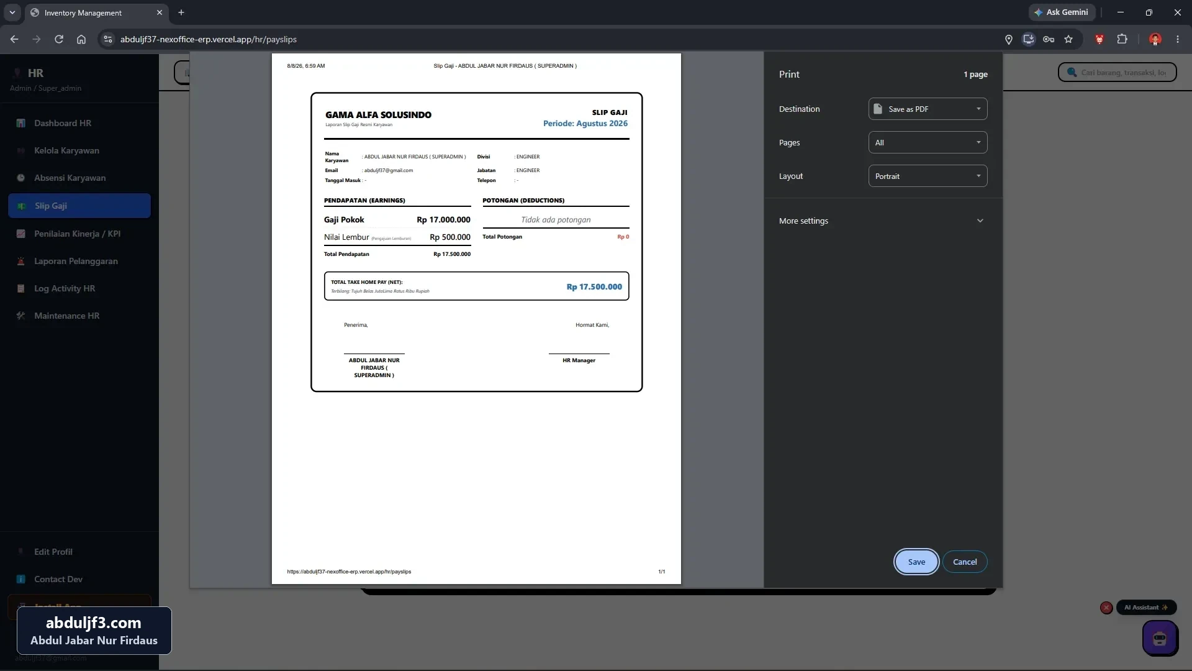The width and height of the screenshot is (1192, 671).
Task: Click the install app icon in address bar
Action: [1029, 39]
